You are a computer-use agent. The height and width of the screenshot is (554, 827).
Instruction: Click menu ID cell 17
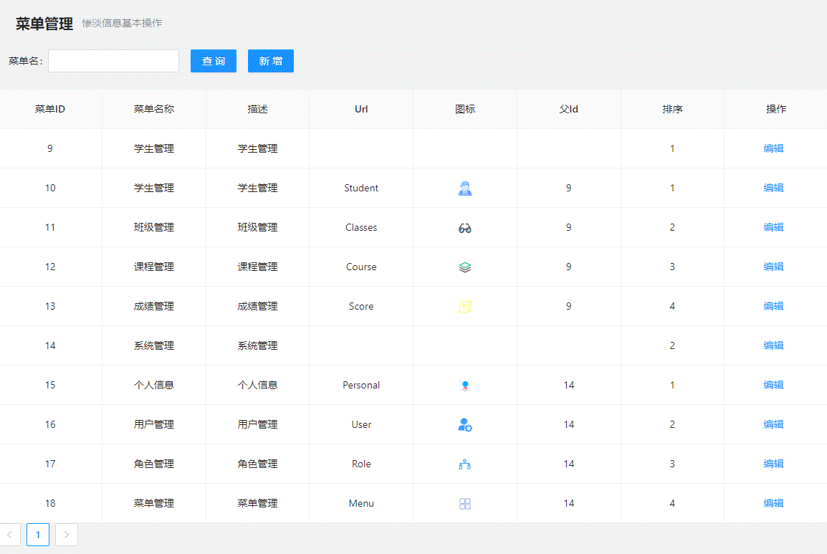pos(50,464)
